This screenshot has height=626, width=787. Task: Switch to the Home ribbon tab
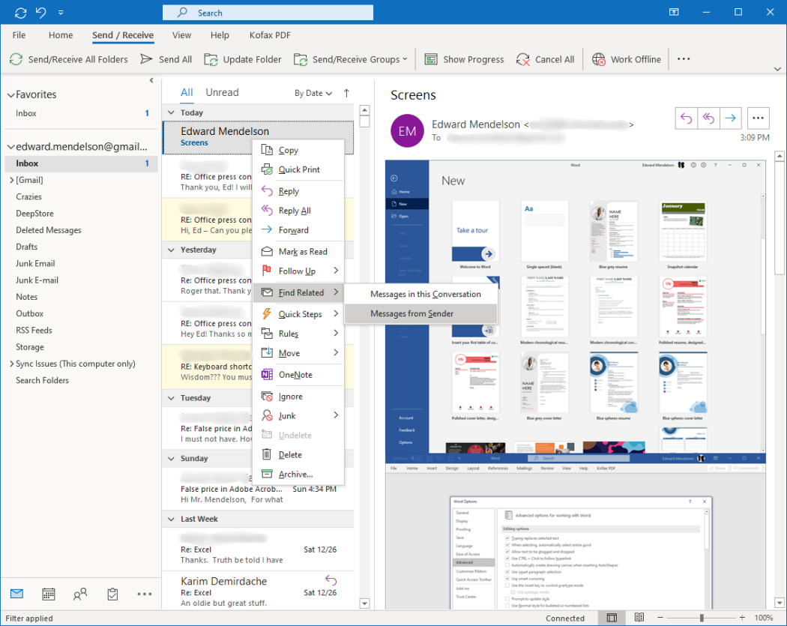(x=61, y=35)
